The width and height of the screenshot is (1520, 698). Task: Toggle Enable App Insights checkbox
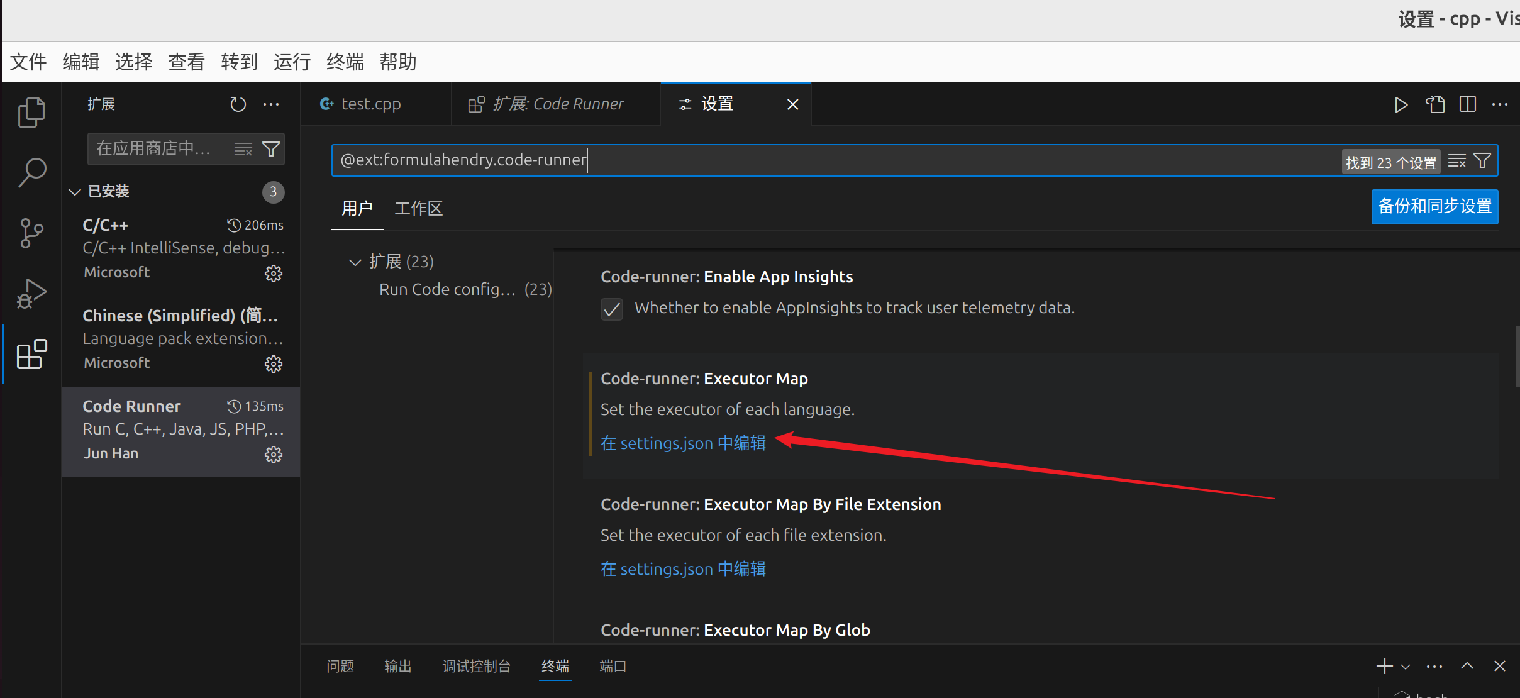point(612,309)
